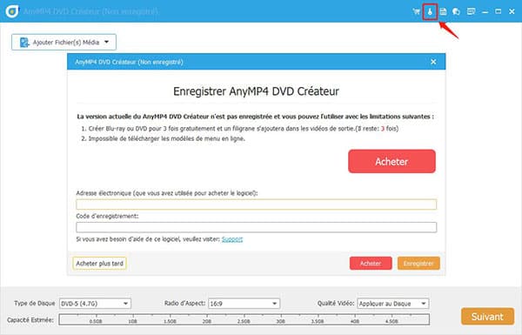This screenshot has width=522, height=335.
Task: Click the menu screen icon beside minimize
Action: pyautogui.click(x=471, y=11)
